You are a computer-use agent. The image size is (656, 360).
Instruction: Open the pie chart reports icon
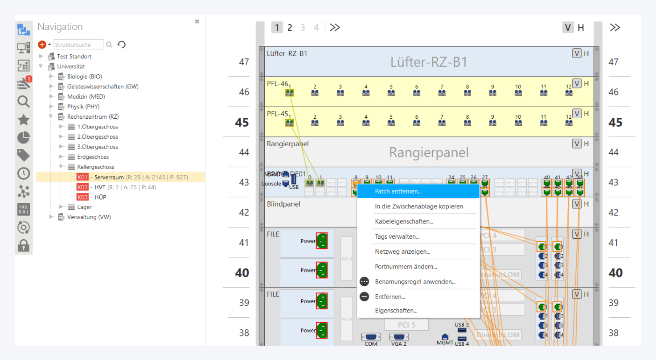tap(24, 137)
